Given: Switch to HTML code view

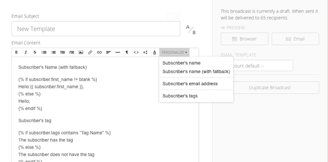Looking at the screenshot, I should tap(136, 52).
